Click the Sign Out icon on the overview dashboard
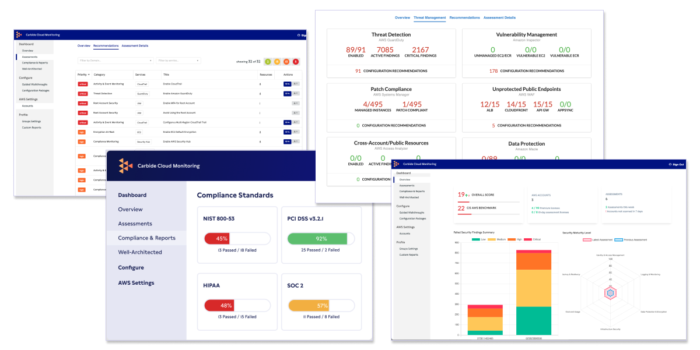 (x=671, y=165)
